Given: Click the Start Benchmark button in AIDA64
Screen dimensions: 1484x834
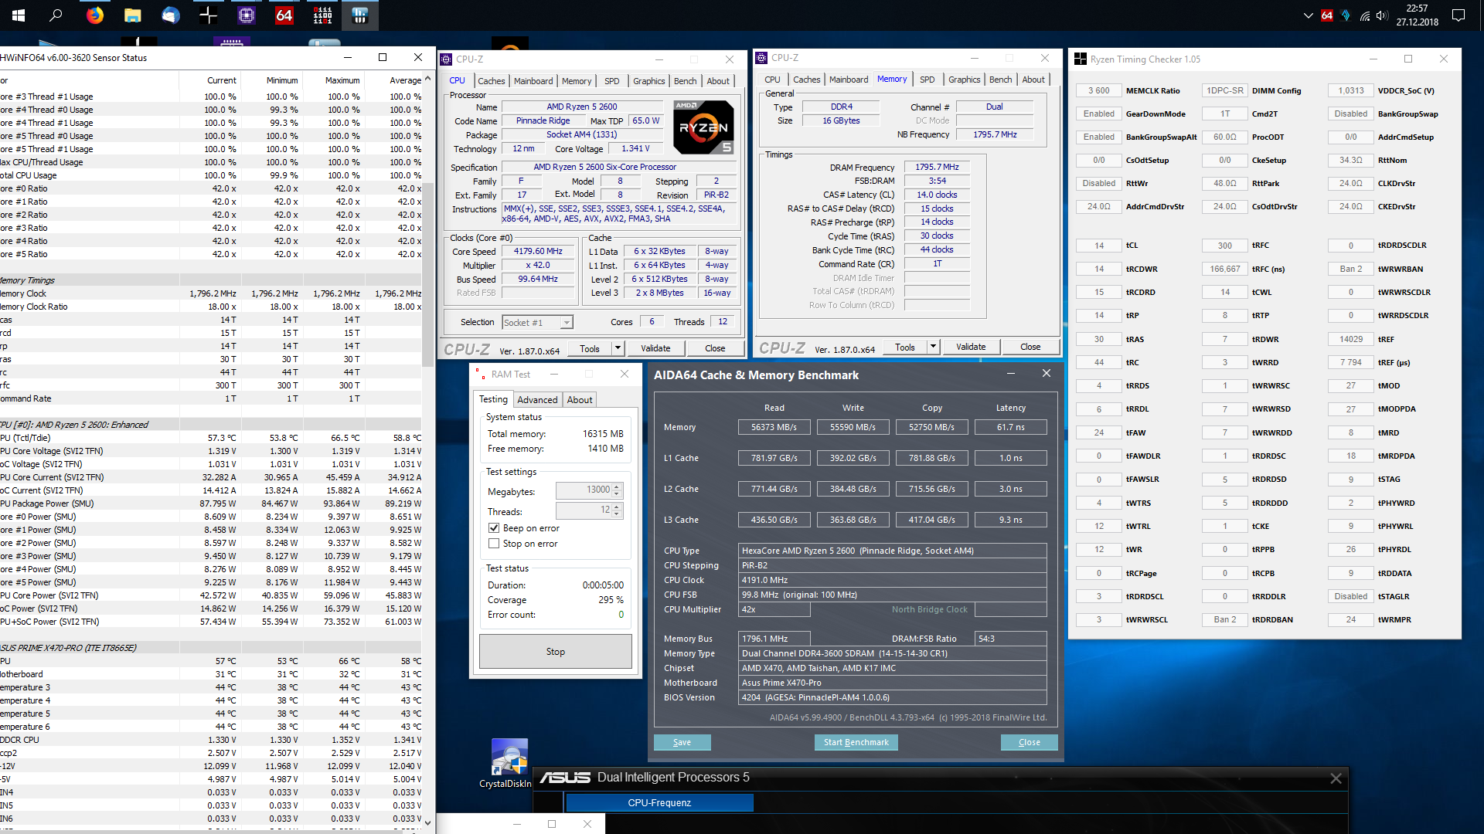Looking at the screenshot, I should click(x=856, y=742).
